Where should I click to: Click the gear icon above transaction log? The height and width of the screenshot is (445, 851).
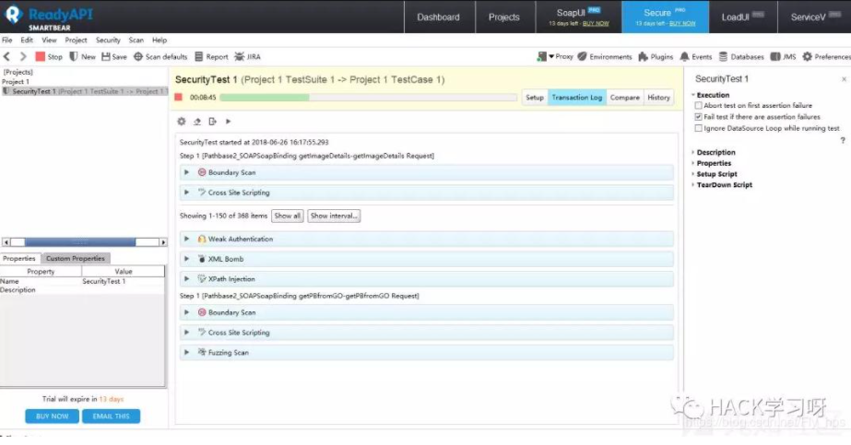click(x=182, y=122)
